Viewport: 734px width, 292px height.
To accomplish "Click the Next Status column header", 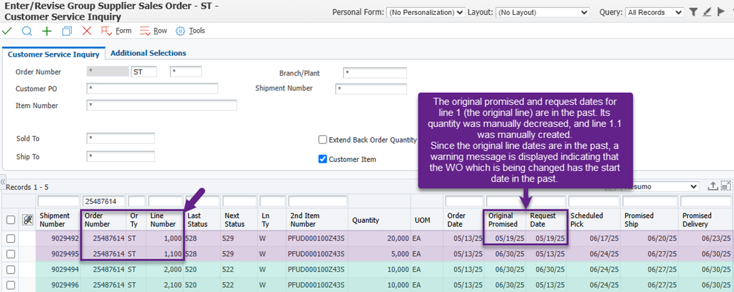I will (239, 220).
